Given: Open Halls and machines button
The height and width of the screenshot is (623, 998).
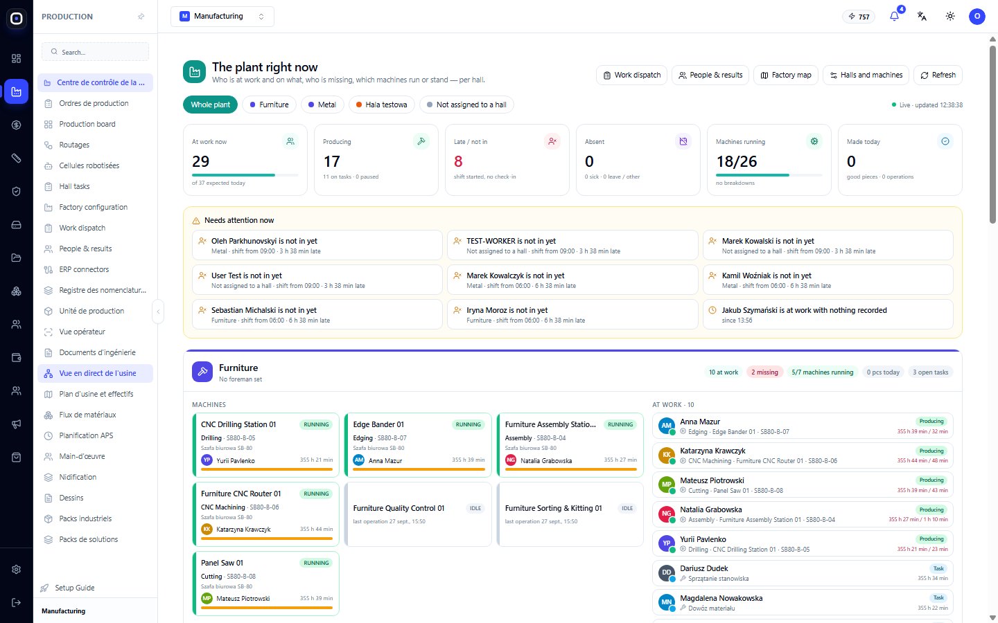Looking at the screenshot, I should click(866, 75).
